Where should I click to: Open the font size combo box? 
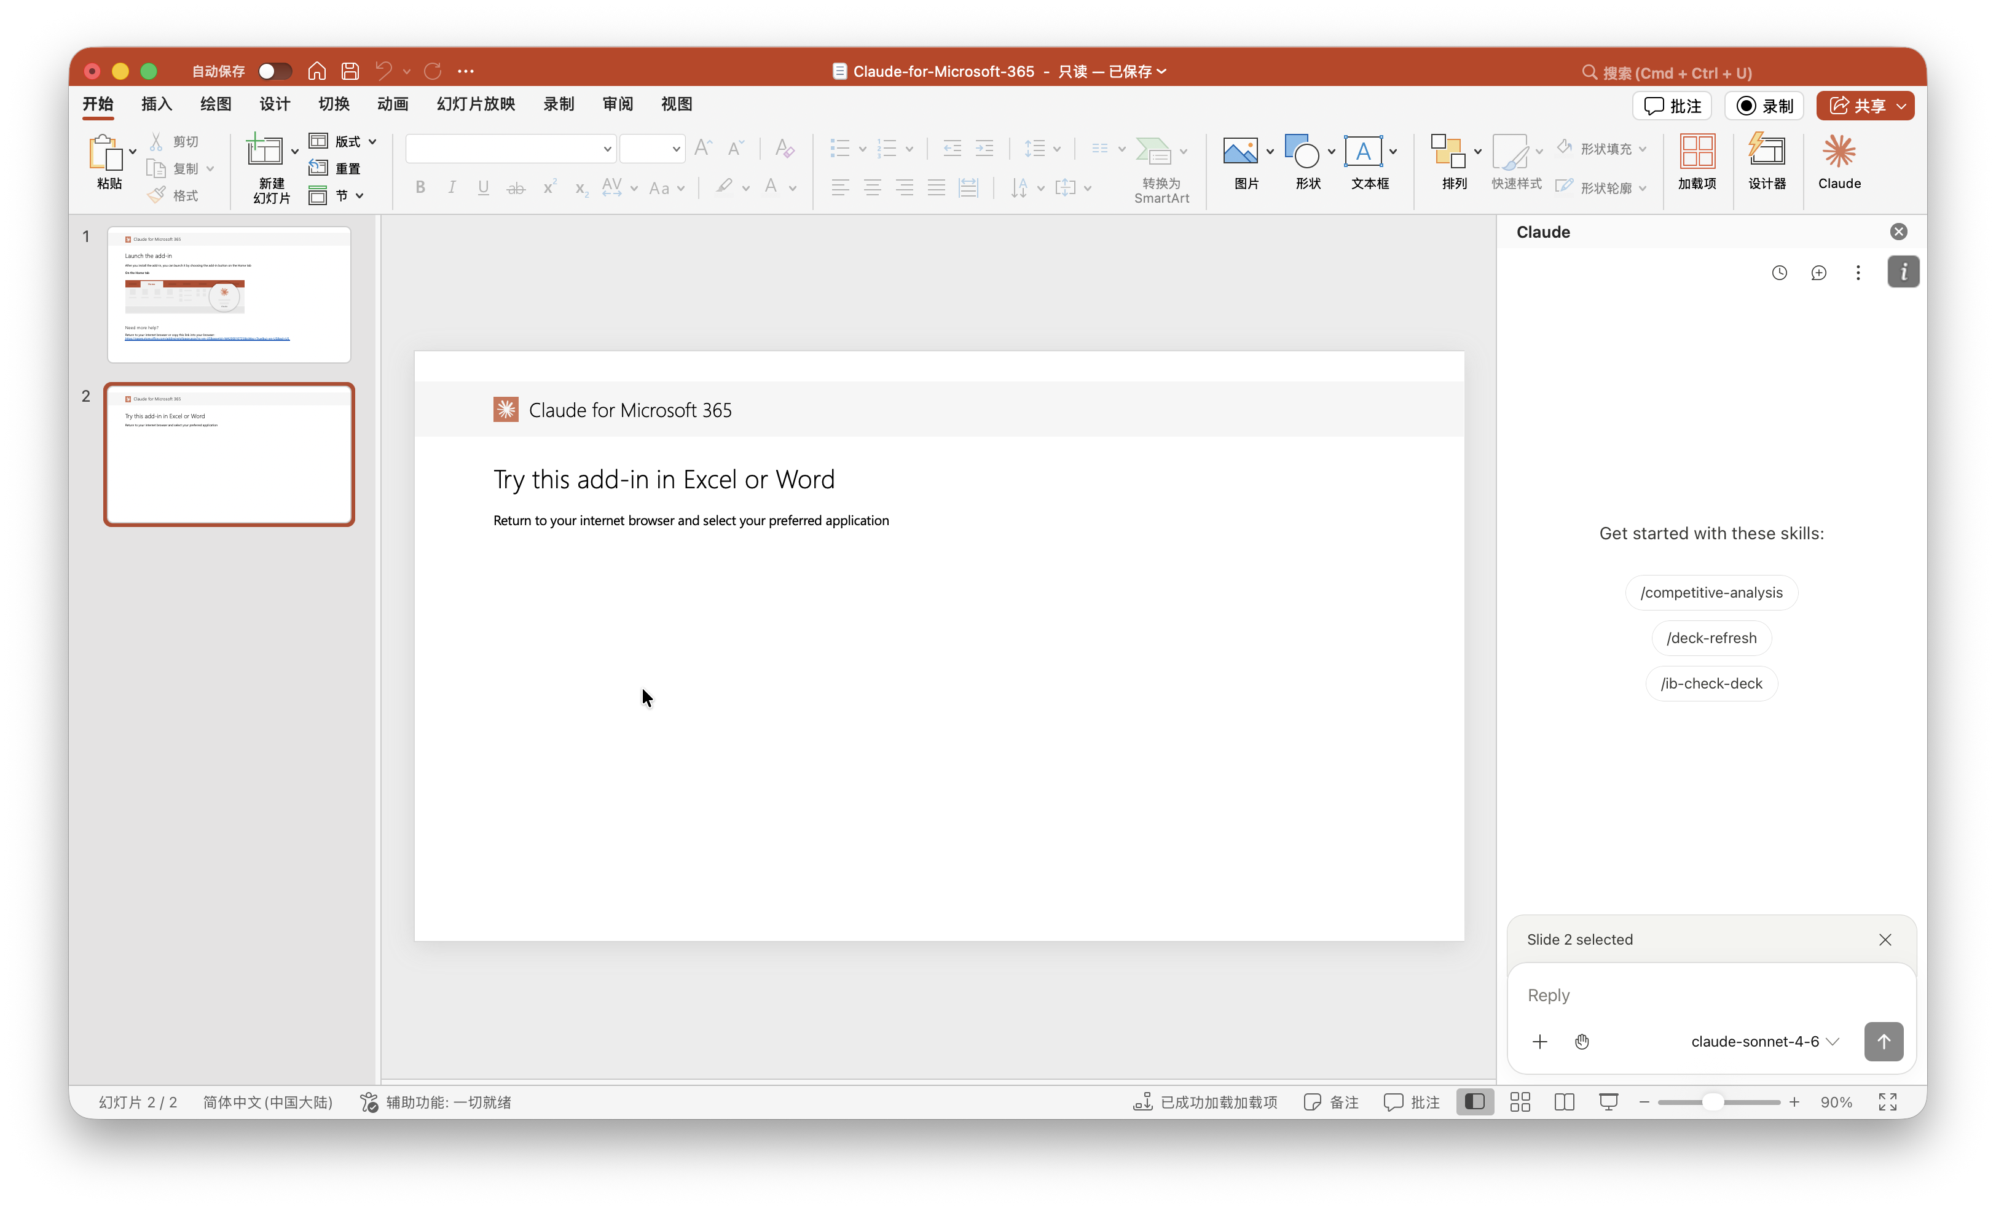[652, 148]
